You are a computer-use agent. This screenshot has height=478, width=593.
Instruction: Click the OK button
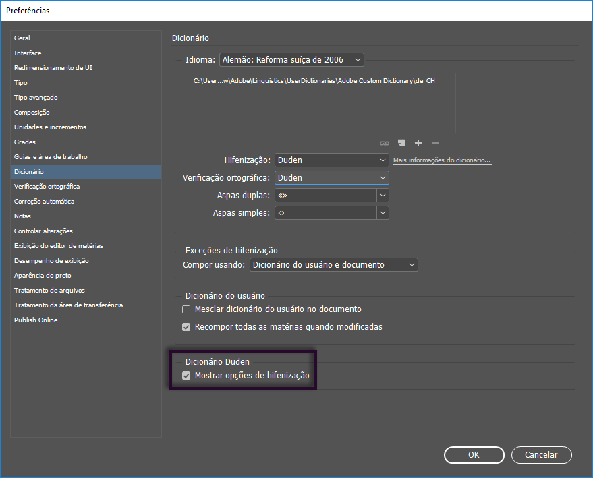pos(474,455)
